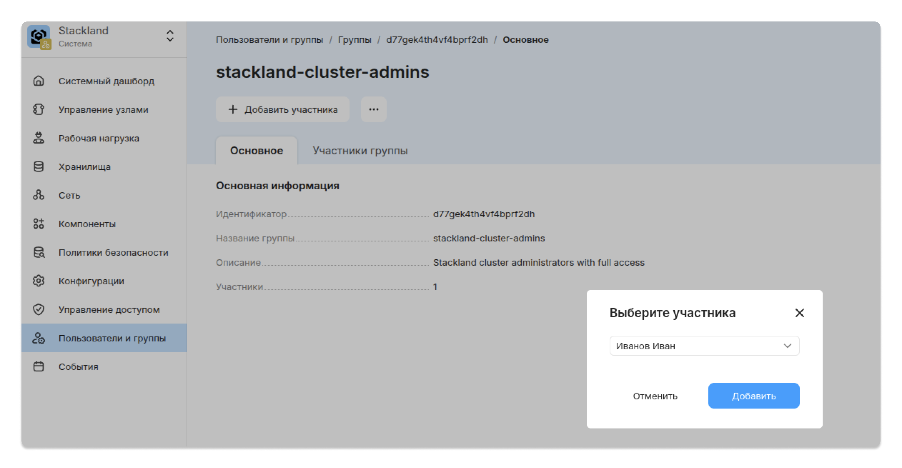Navigate to Хранилища

[x=104, y=167]
